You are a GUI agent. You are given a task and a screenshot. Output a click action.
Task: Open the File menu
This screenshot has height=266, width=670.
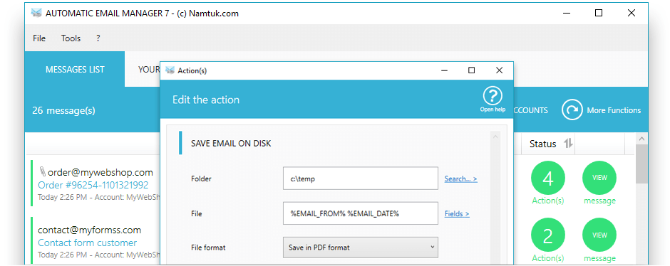coord(39,38)
